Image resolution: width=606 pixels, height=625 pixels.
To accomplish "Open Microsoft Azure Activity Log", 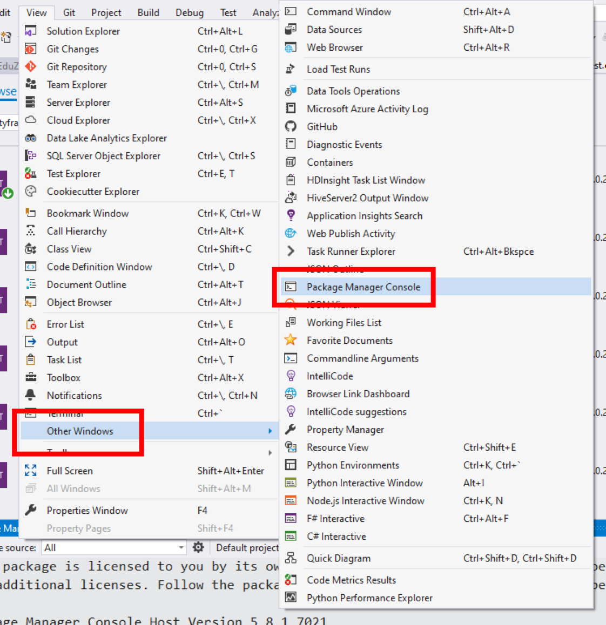I will coord(436,109).
